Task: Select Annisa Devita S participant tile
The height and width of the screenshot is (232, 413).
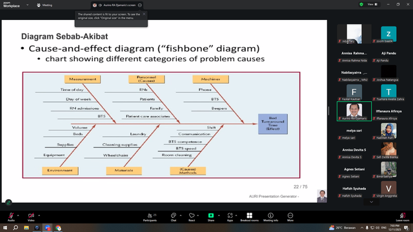Action: [354, 150]
